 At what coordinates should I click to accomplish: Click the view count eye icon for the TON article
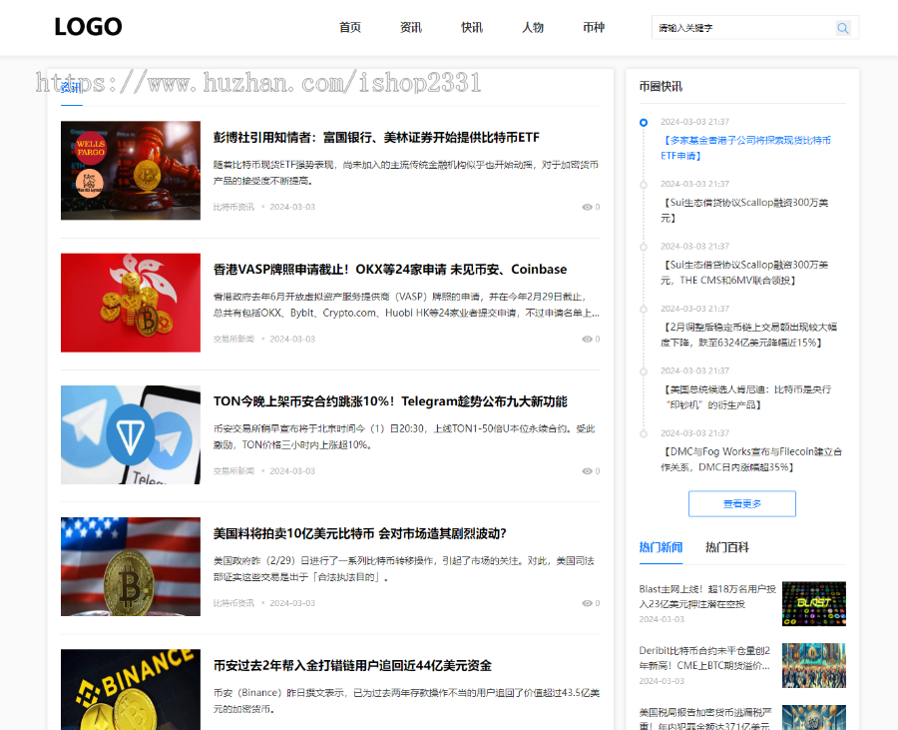[587, 471]
